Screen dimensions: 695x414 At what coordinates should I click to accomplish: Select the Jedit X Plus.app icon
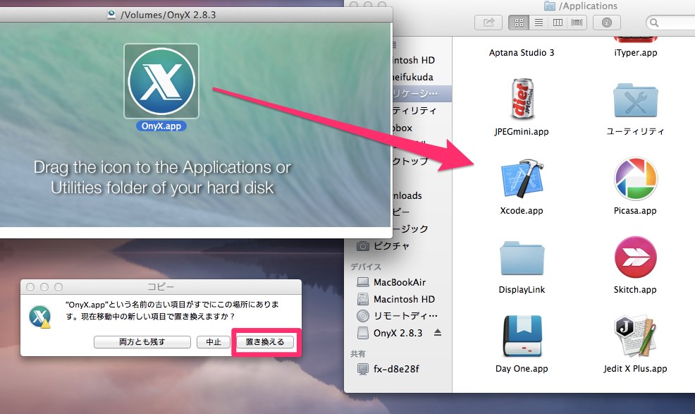pyautogui.click(x=635, y=336)
